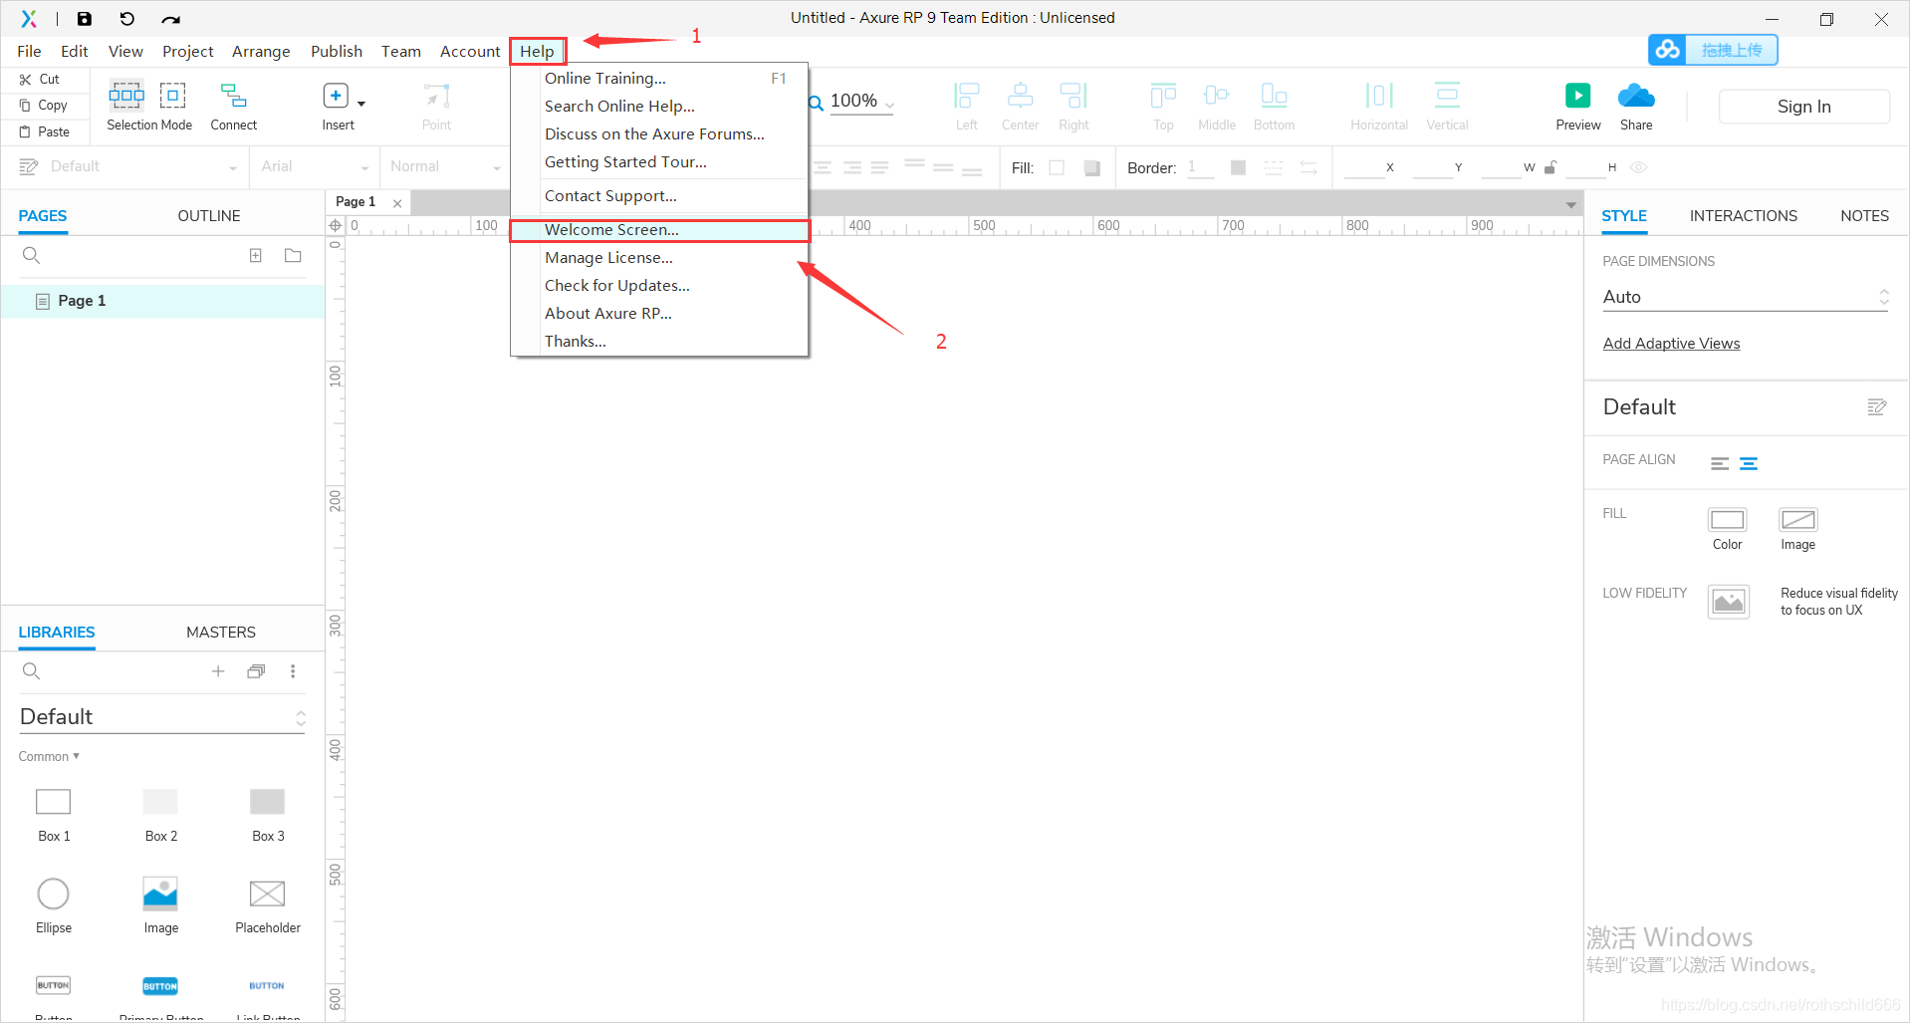Click the search icon in Libraries panel
The image size is (1910, 1023).
click(31, 671)
